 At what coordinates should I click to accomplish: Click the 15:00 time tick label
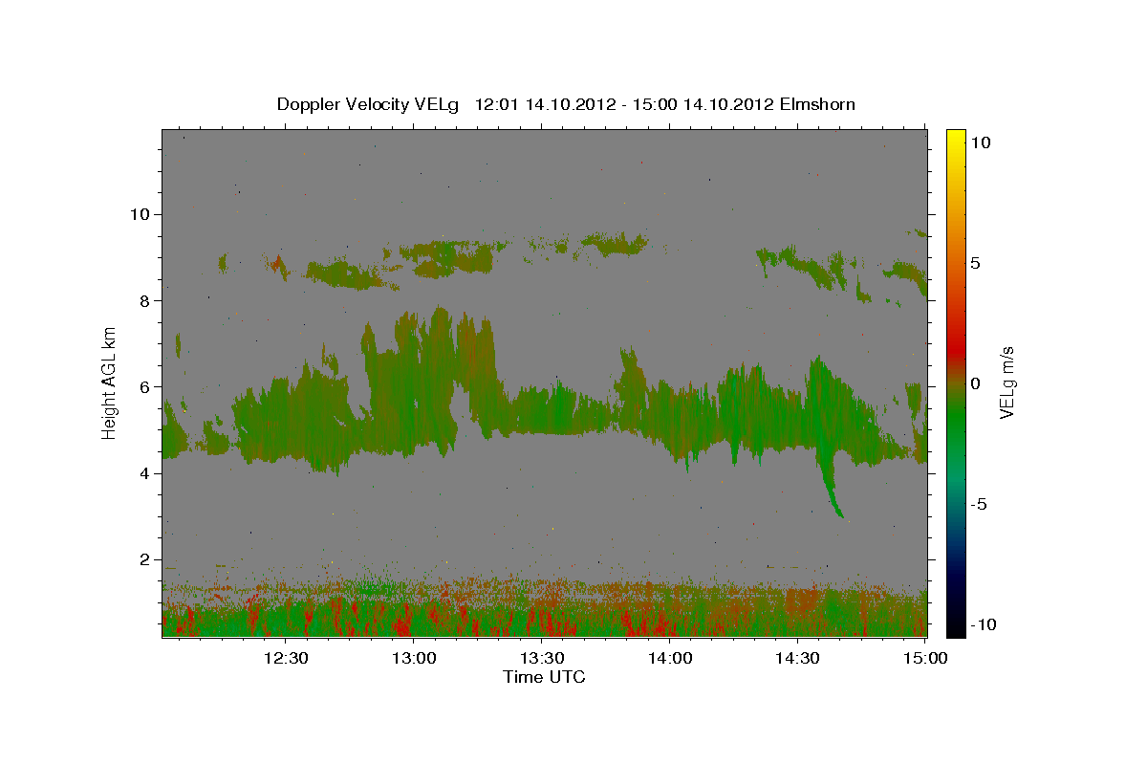pyautogui.click(x=925, y=658)
